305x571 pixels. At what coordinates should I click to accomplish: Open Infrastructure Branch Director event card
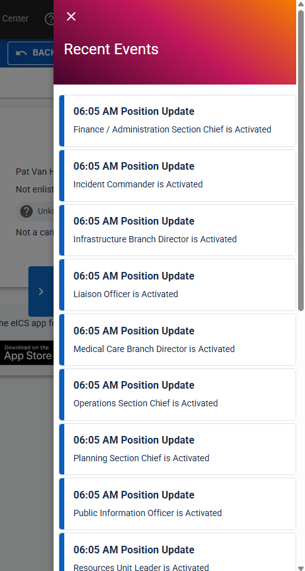178,230
